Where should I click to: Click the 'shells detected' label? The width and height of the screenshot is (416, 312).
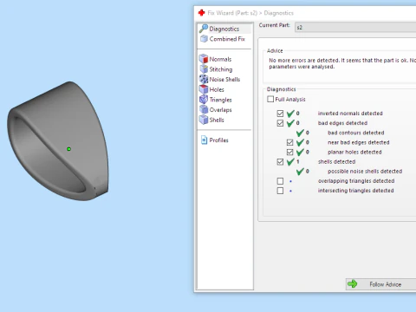[336, 162]
